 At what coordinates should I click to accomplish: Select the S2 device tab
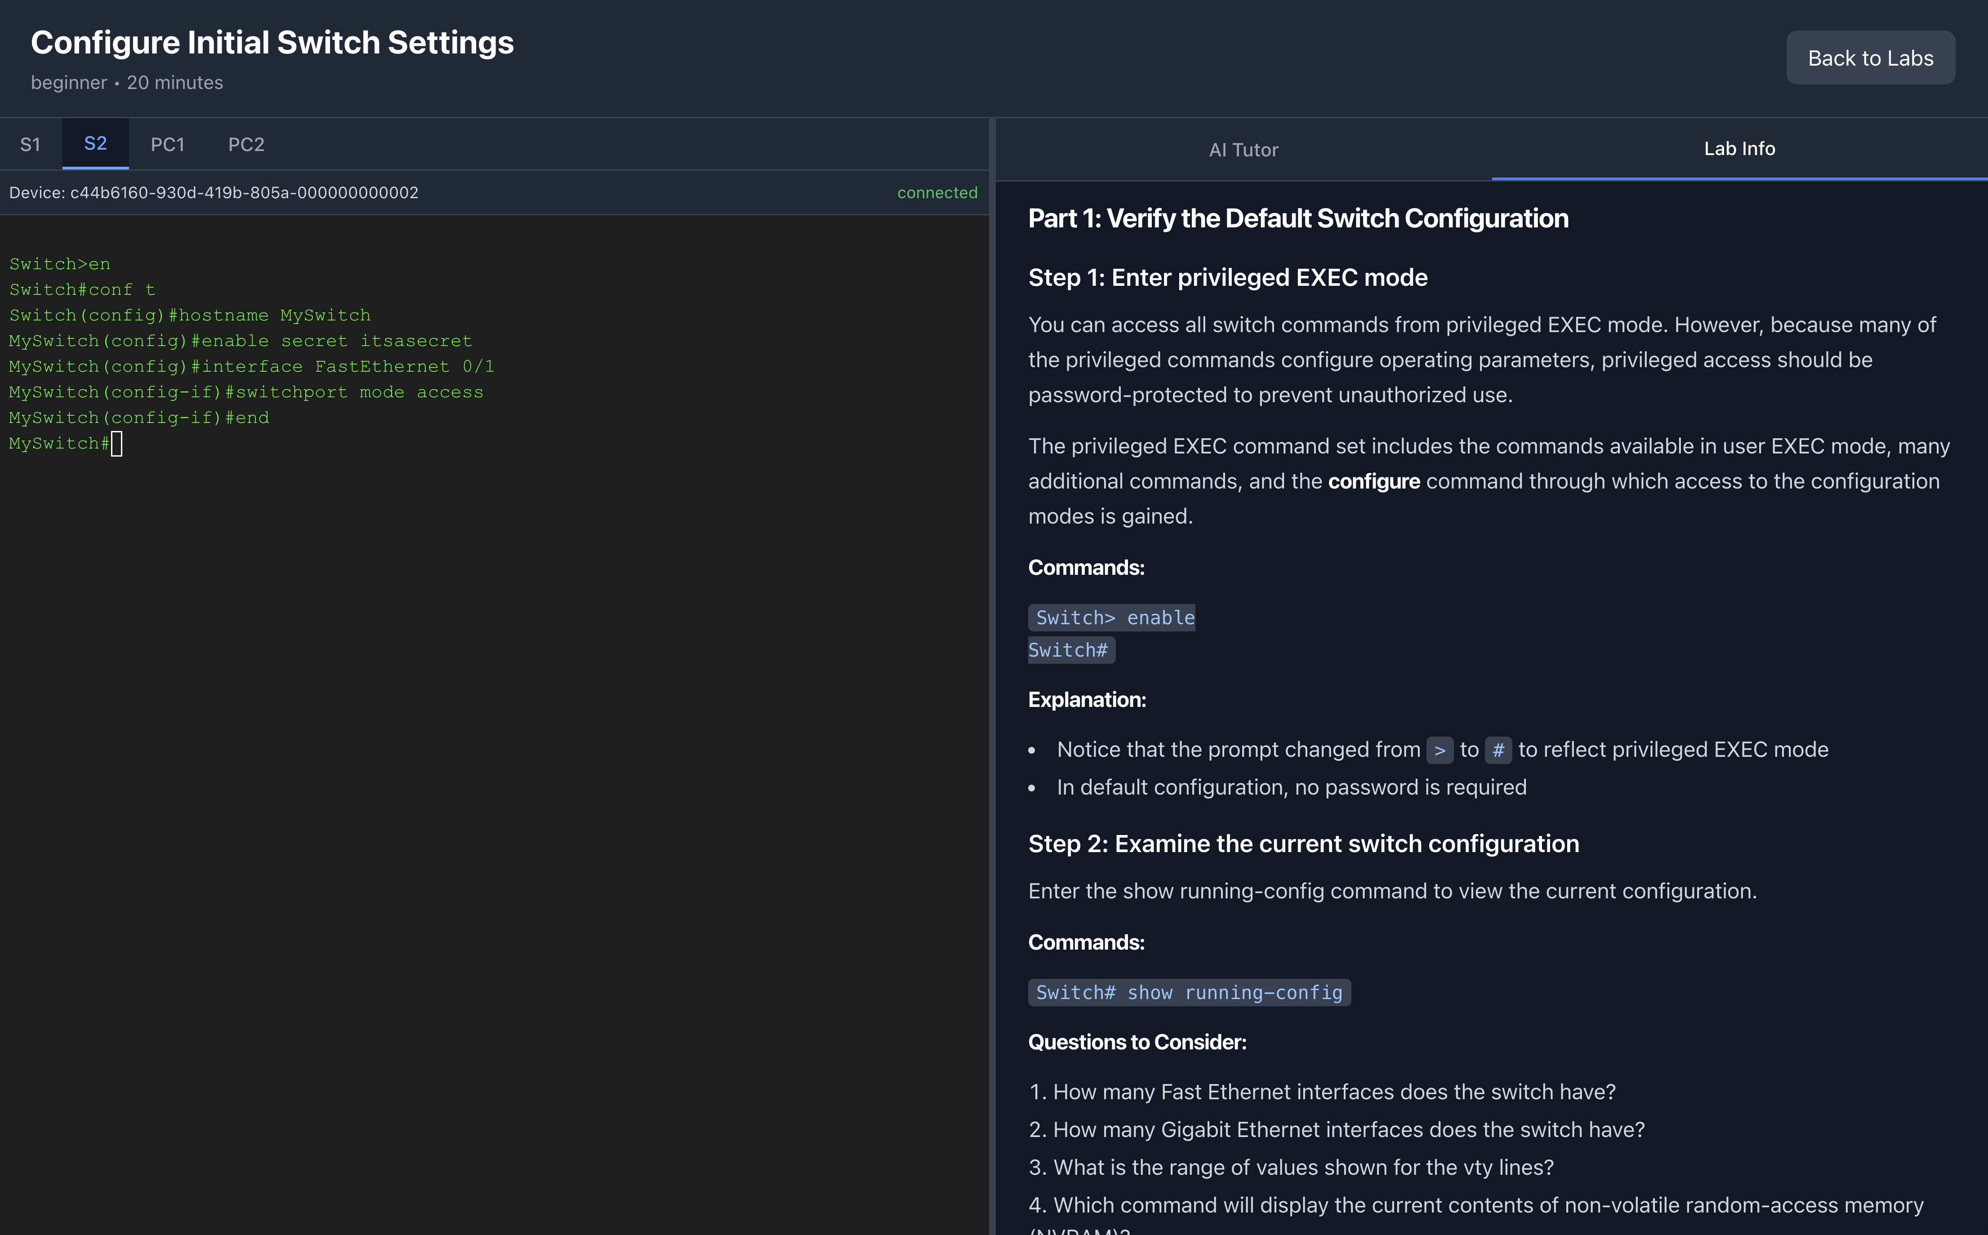[96, 144]
